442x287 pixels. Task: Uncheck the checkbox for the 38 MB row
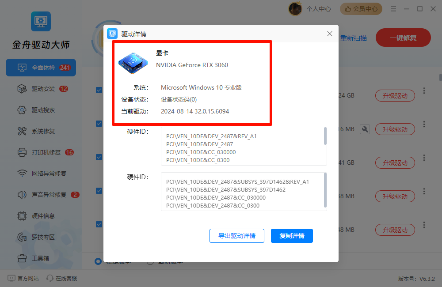[99, 191]
